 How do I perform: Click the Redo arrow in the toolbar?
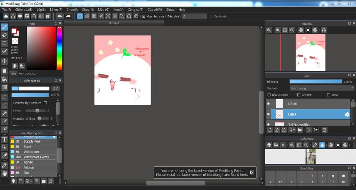pos(68,16)
